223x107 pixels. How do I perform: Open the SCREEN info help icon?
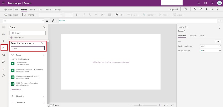[186, 27]
